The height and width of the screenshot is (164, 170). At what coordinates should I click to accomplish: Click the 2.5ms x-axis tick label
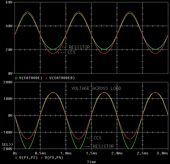point(143,153)
